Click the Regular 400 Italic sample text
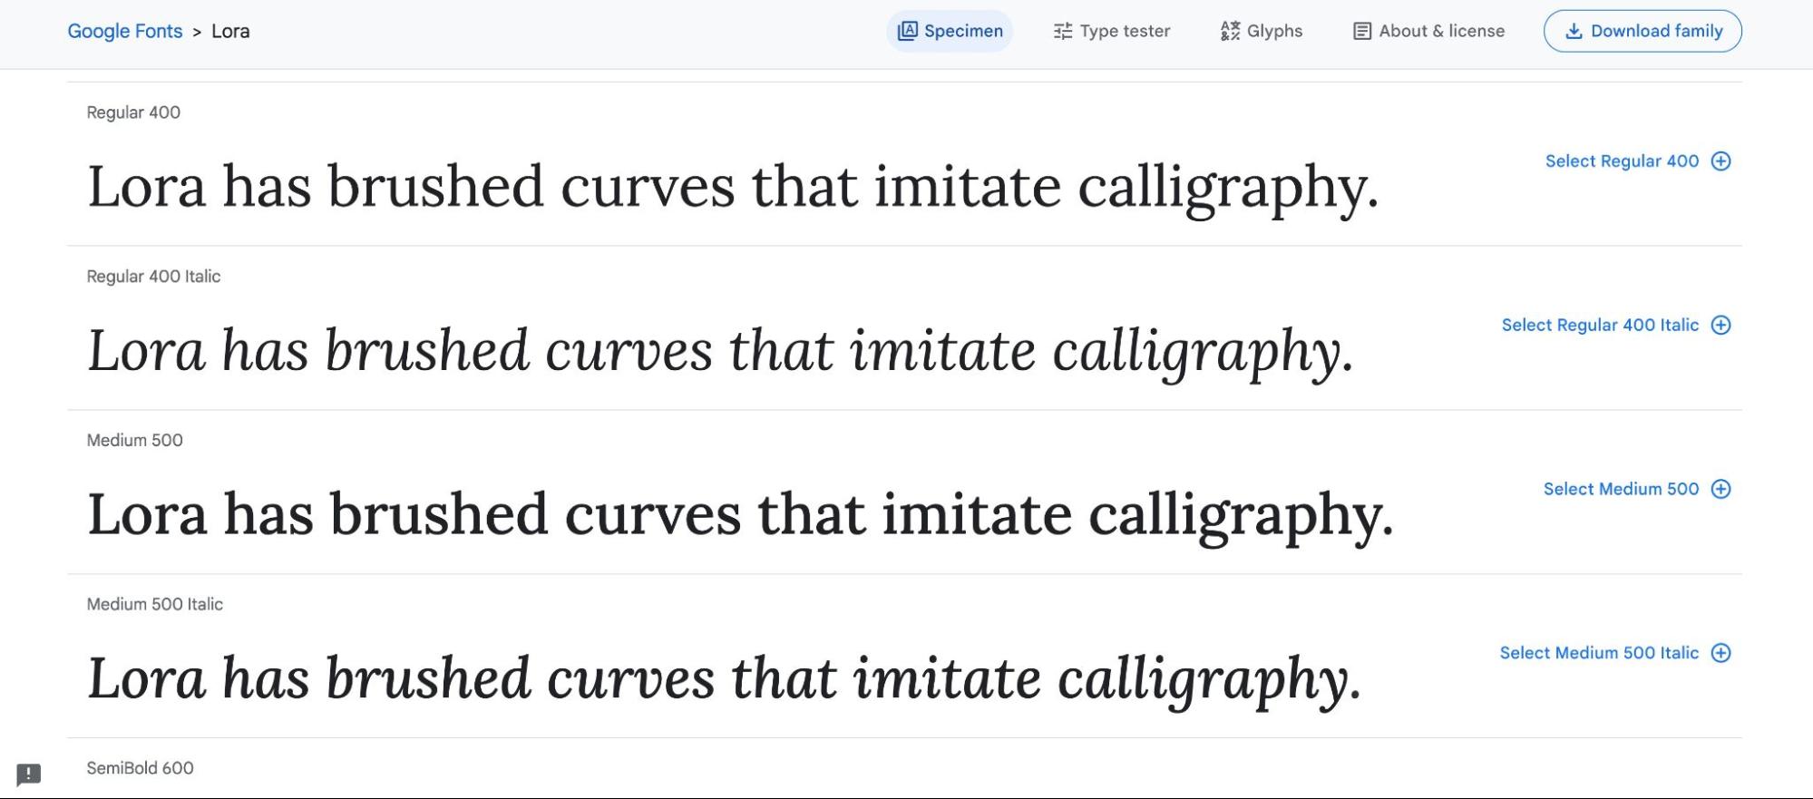 720,351
